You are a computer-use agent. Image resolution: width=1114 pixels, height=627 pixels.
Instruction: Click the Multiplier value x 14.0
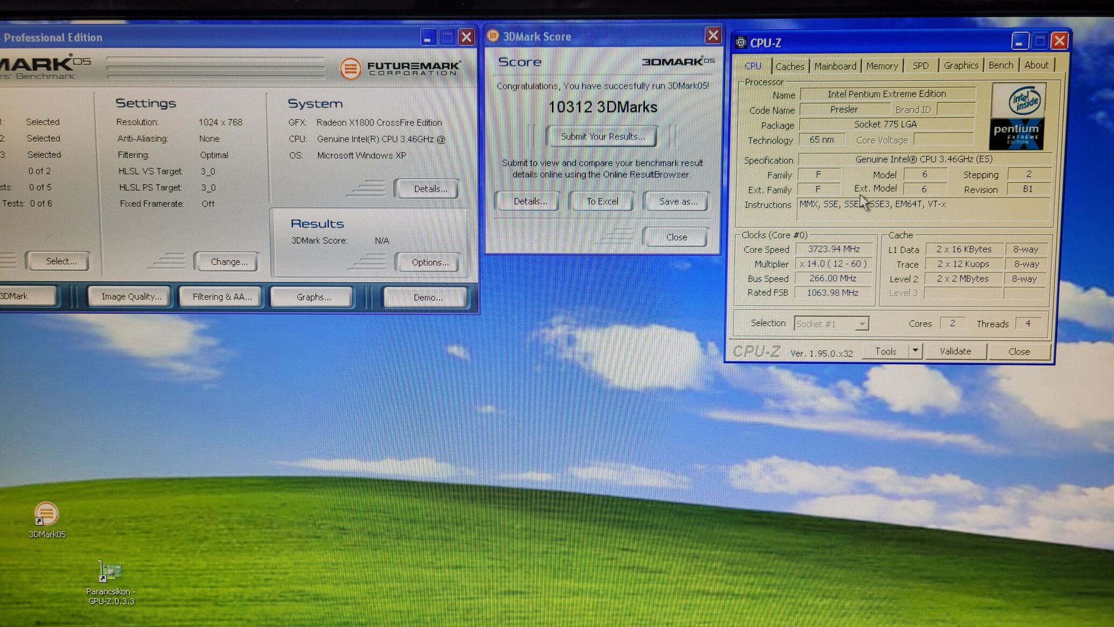tap(833, 264)
